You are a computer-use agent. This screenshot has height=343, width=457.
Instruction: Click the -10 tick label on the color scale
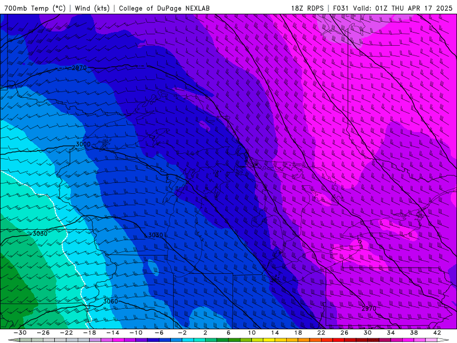tap(136, 333)
